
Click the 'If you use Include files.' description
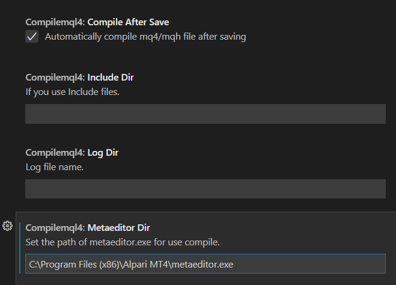[x=72, y=92]
